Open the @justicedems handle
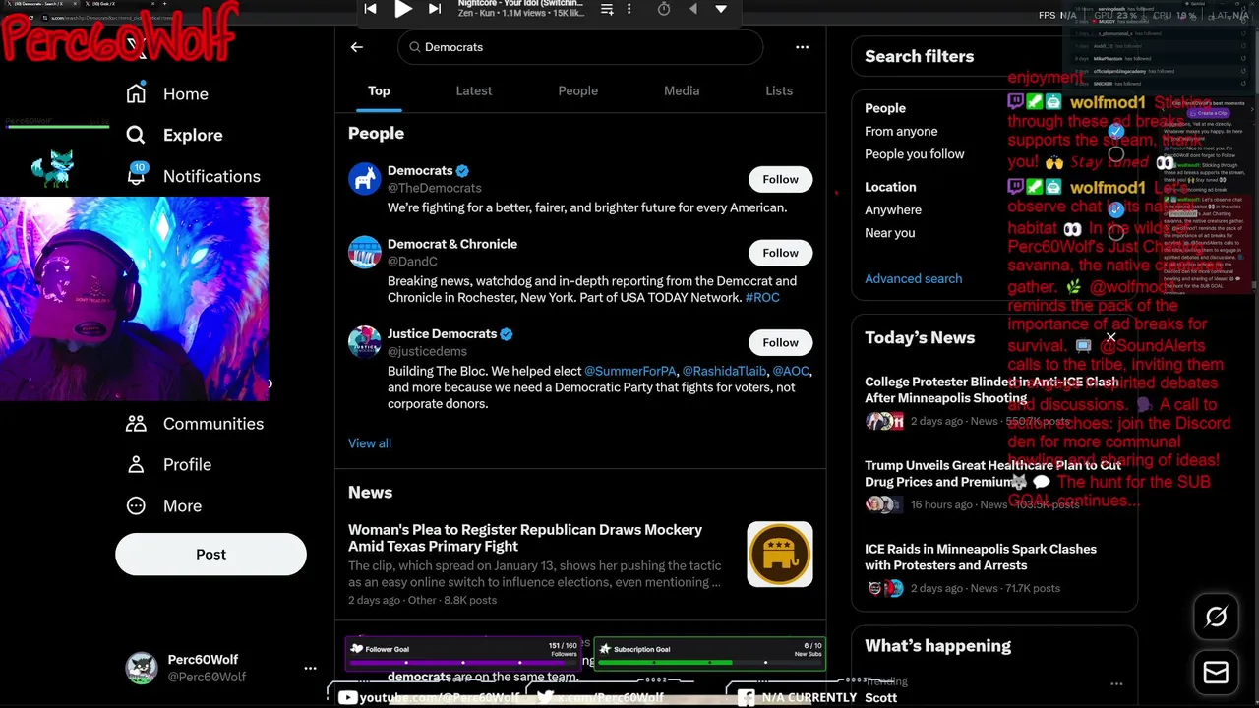Image resolution: width=1259 pixels, height=708 pixels. click(x=427, y=351)
